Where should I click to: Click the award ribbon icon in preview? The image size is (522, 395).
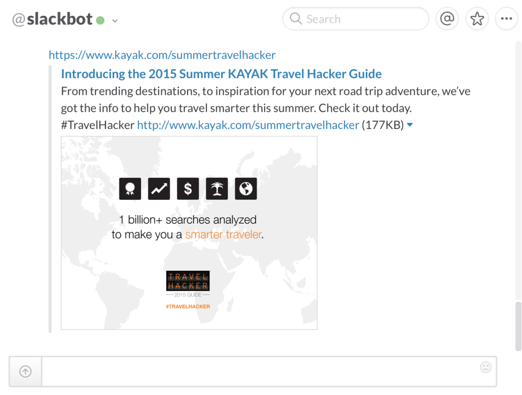(x=129, y=189)
